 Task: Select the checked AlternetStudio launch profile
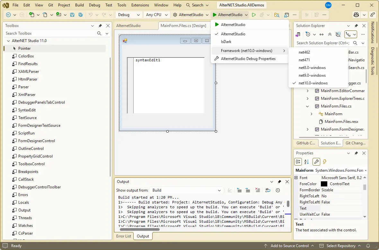(250, 34)
